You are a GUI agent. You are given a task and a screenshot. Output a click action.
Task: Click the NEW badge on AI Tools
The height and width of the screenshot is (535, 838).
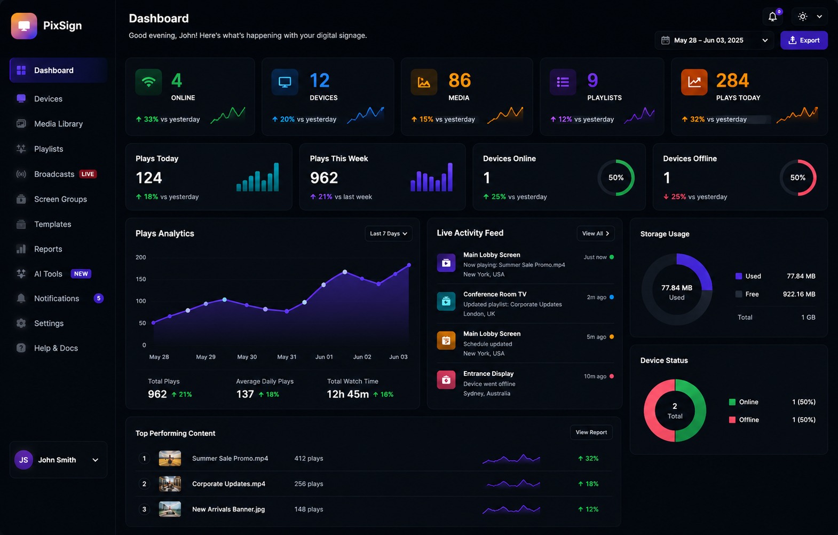(81, 274)
